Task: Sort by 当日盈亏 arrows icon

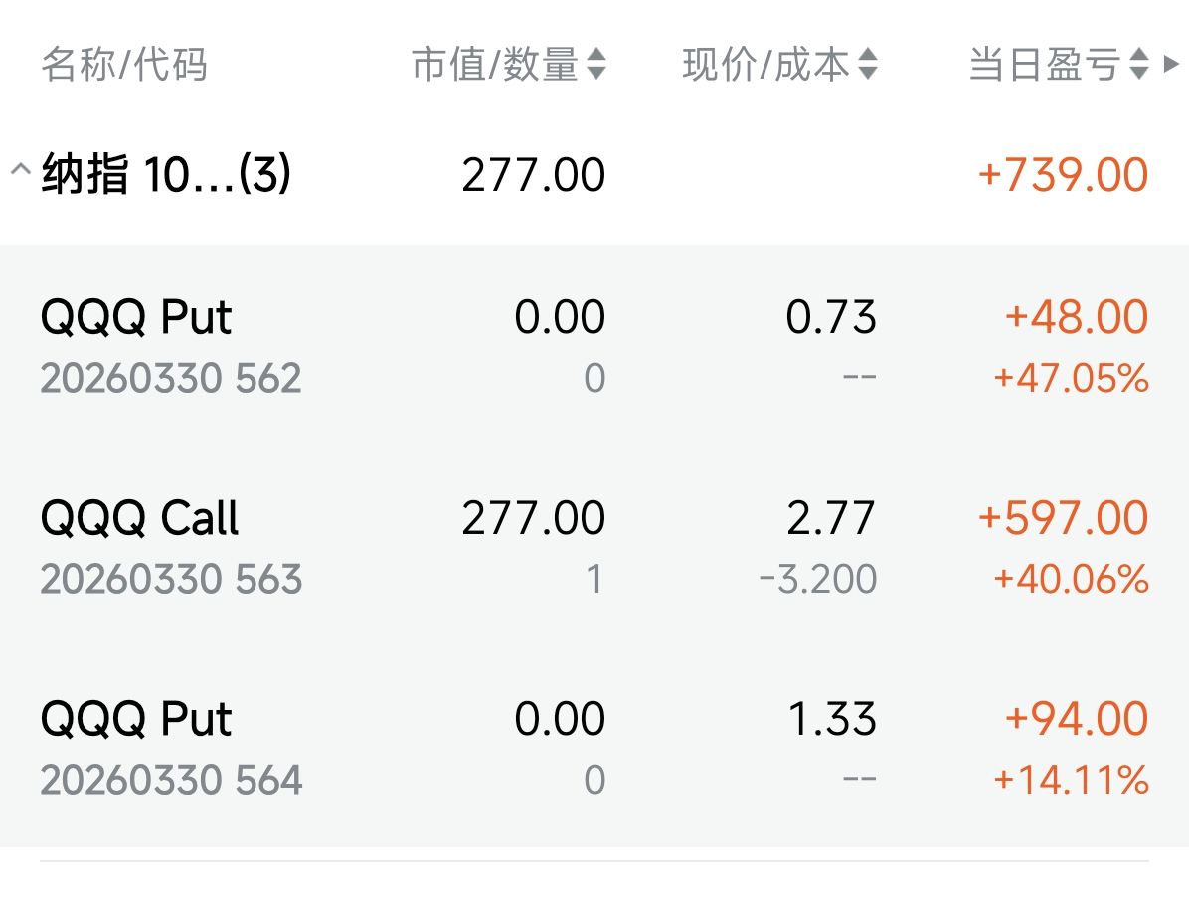Action: click(x=1139, y=65)
